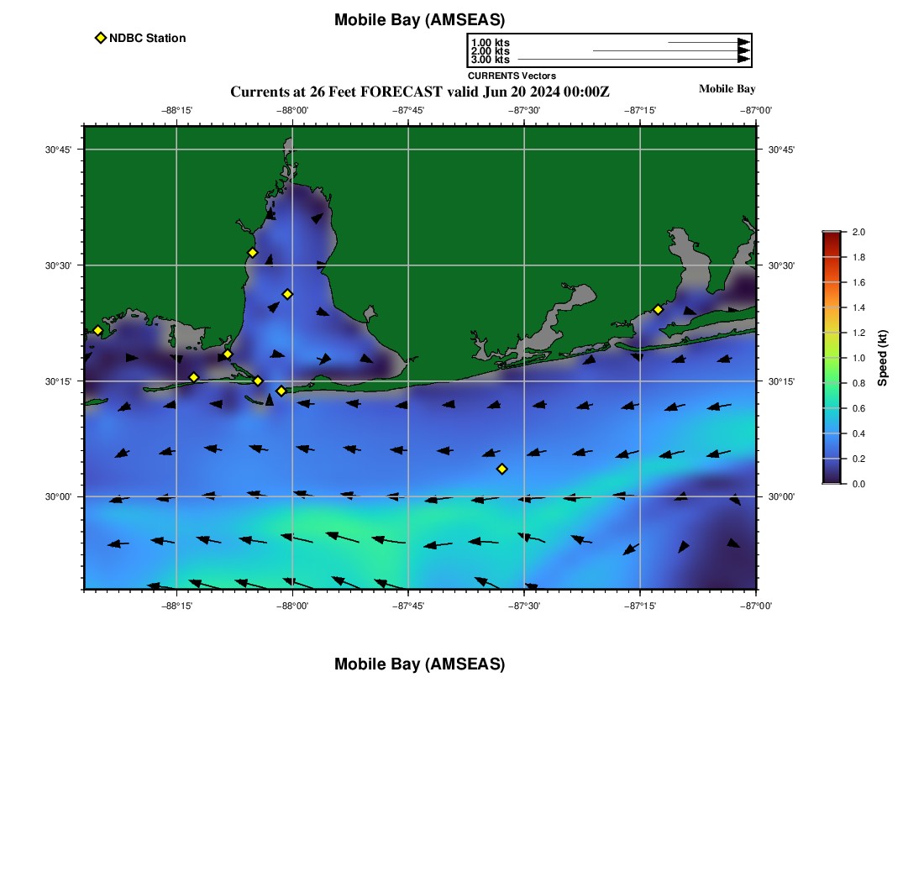Viewport: 924px width, 882px height.
Task: Click the top Mobile Bay (AMSEAS) title
Action: tap(419, 20)
